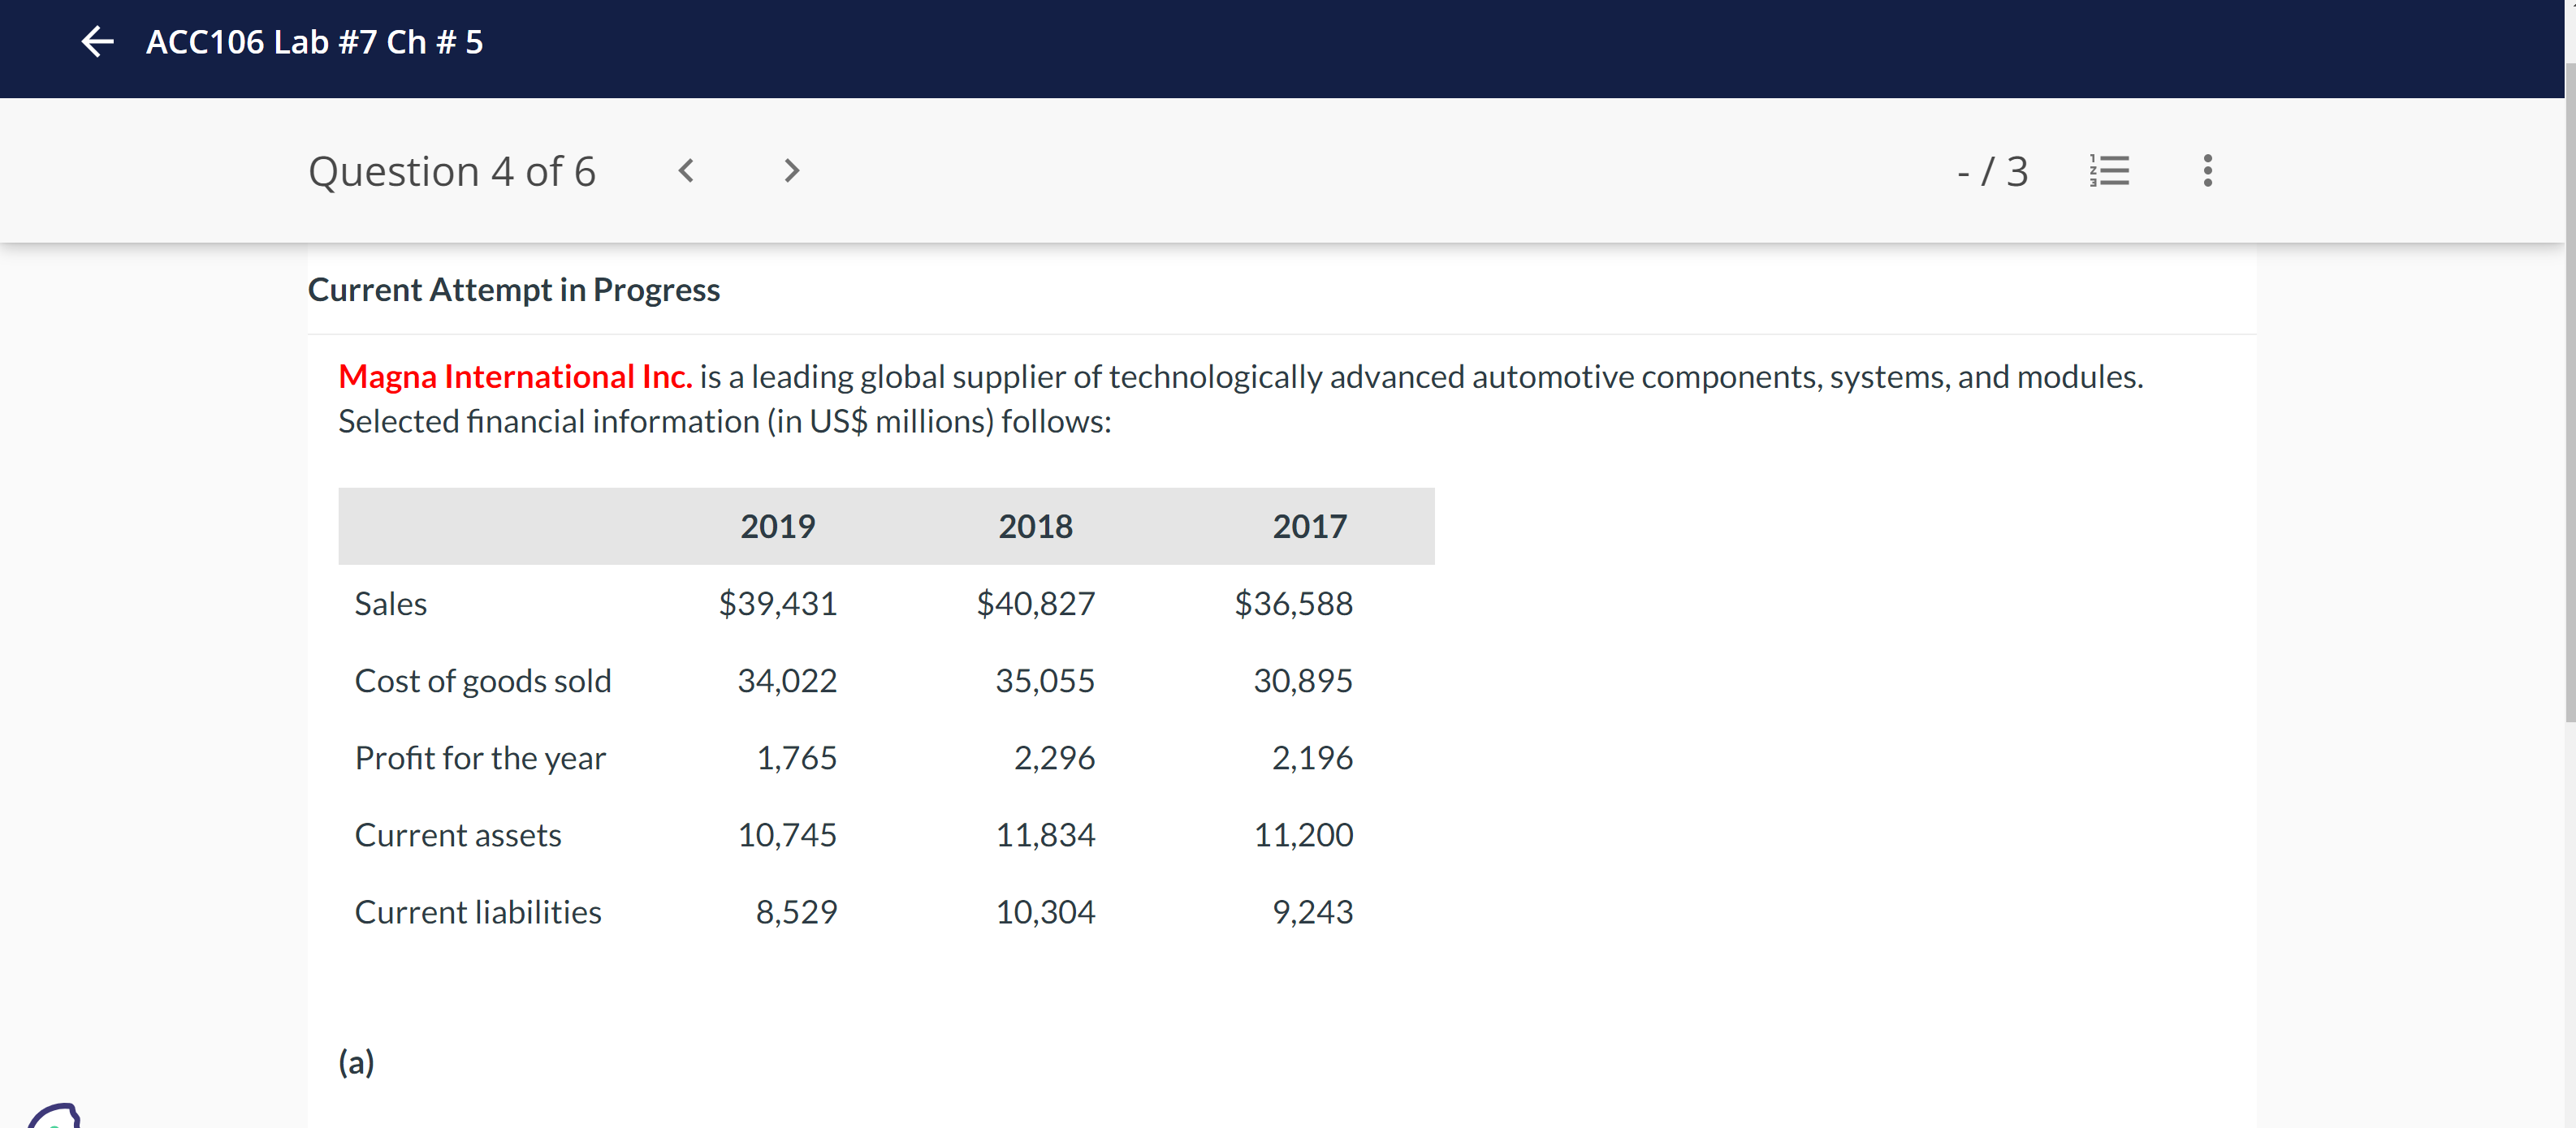The width and height of the screenshot is (2576, 1128).
Task: Click the profit value 1,765
Action: click(x=796, y=758)
